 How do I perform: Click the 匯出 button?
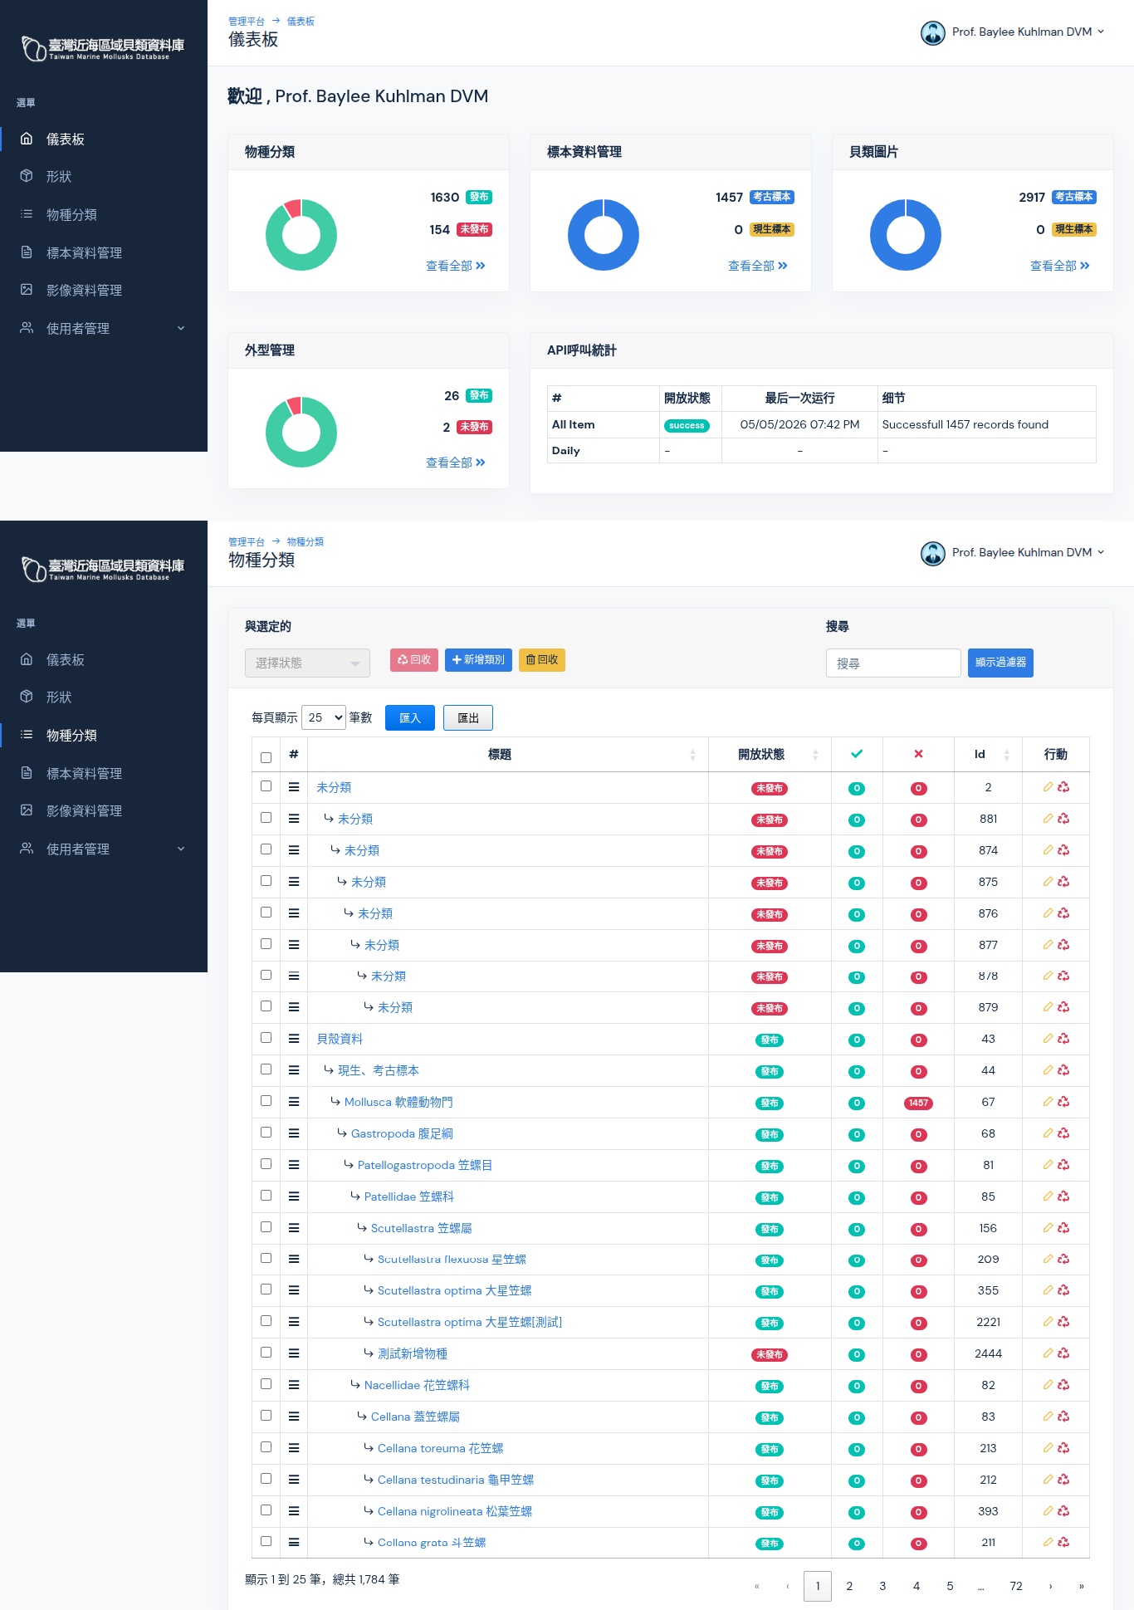pos(468,718)
